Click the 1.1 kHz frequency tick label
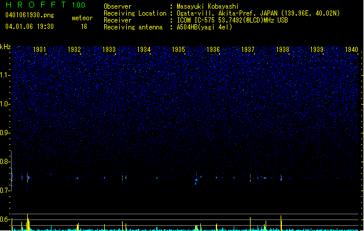This screenshot has height=231, width=364. click(5, 75)
